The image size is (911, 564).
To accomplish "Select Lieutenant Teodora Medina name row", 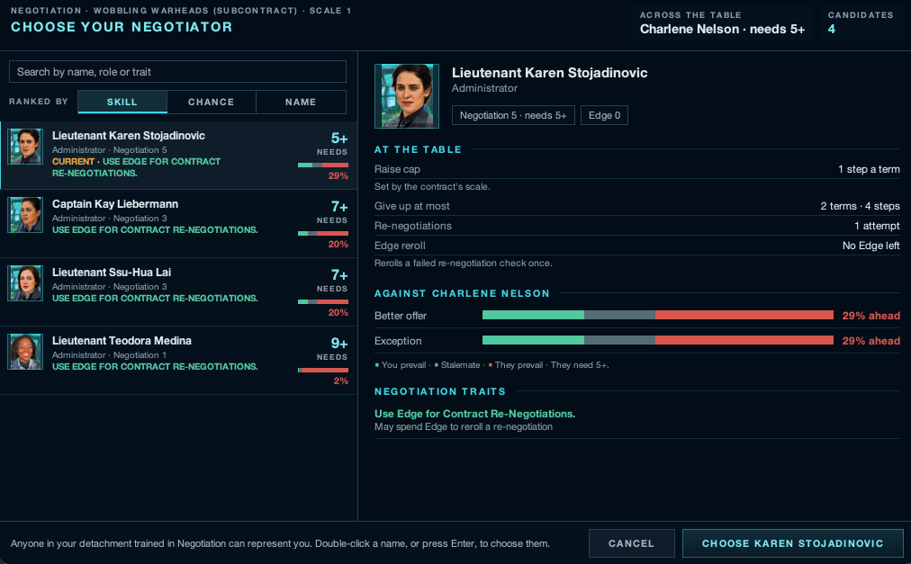I will 178,361.
